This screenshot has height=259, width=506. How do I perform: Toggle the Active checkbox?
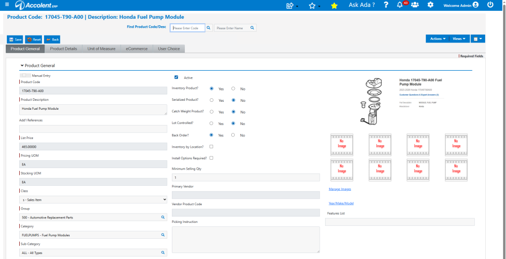[176, 77]
